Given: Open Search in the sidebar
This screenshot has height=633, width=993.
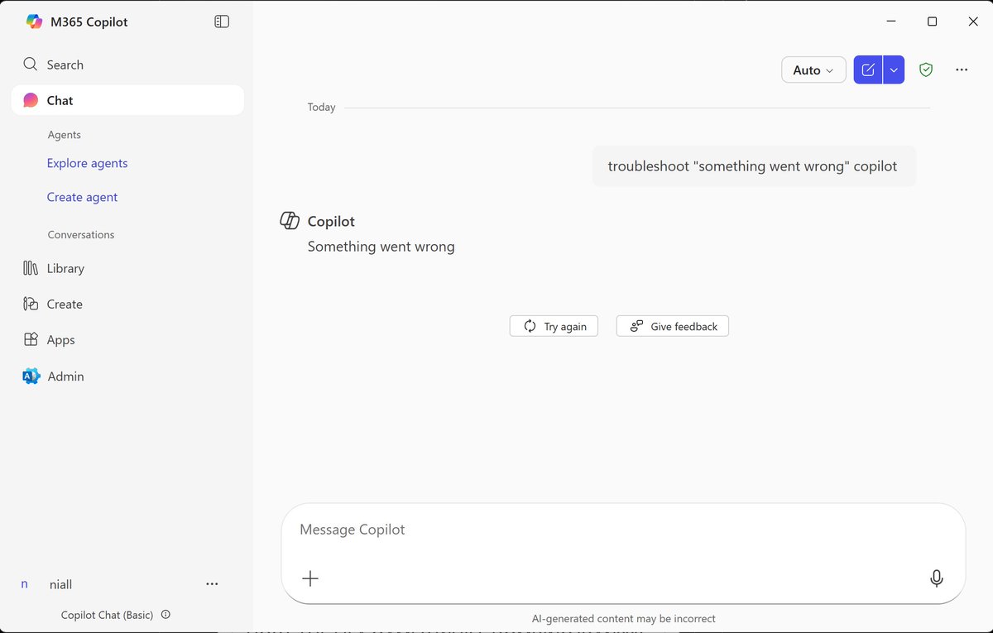Looking at the screenshot, I should [127, 65].
